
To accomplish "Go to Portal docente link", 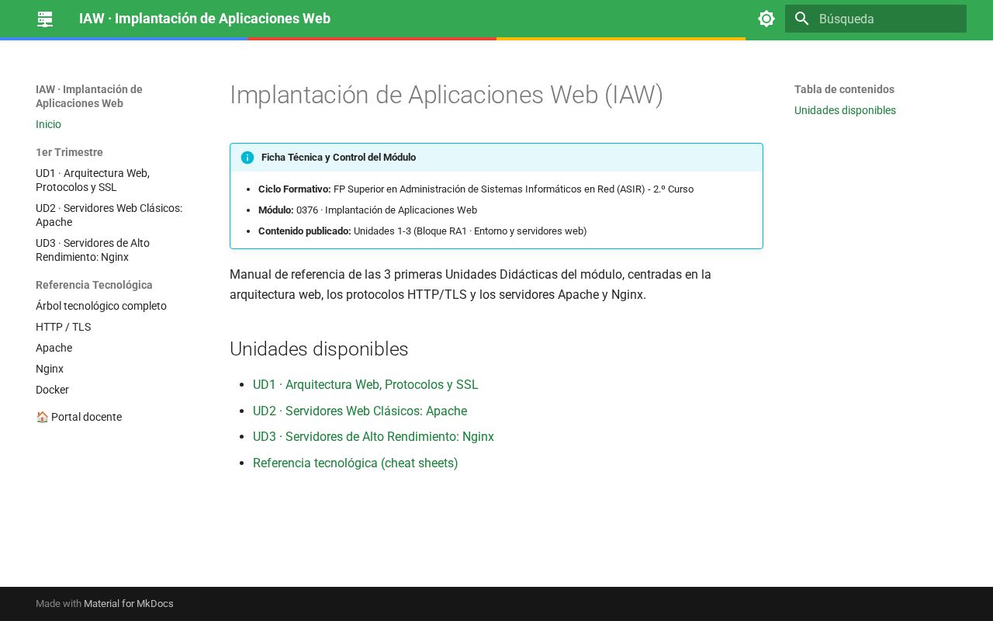I will pos(78,417).
